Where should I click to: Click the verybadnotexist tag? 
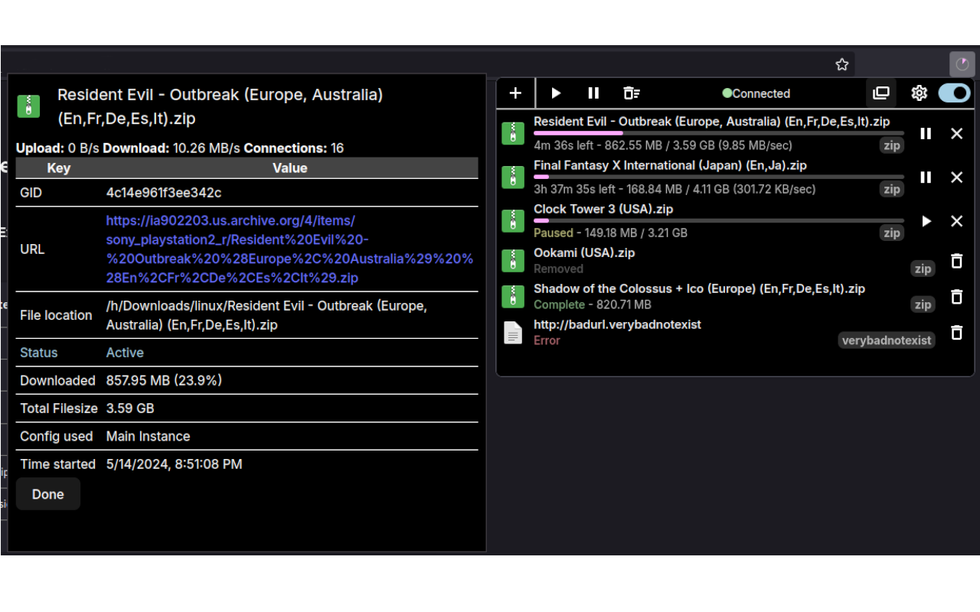coord(887,340)
